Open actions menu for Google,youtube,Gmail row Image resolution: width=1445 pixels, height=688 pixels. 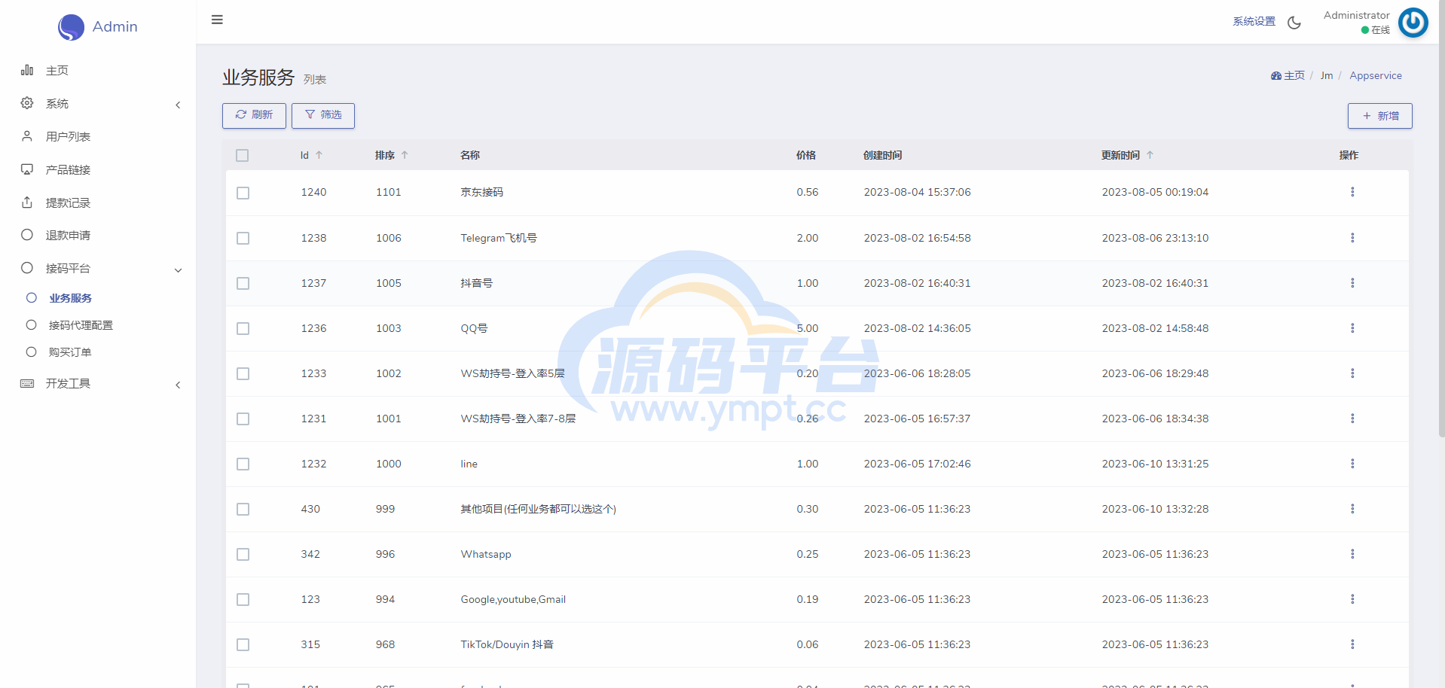pyautogui.click(x=1352, y=599)
